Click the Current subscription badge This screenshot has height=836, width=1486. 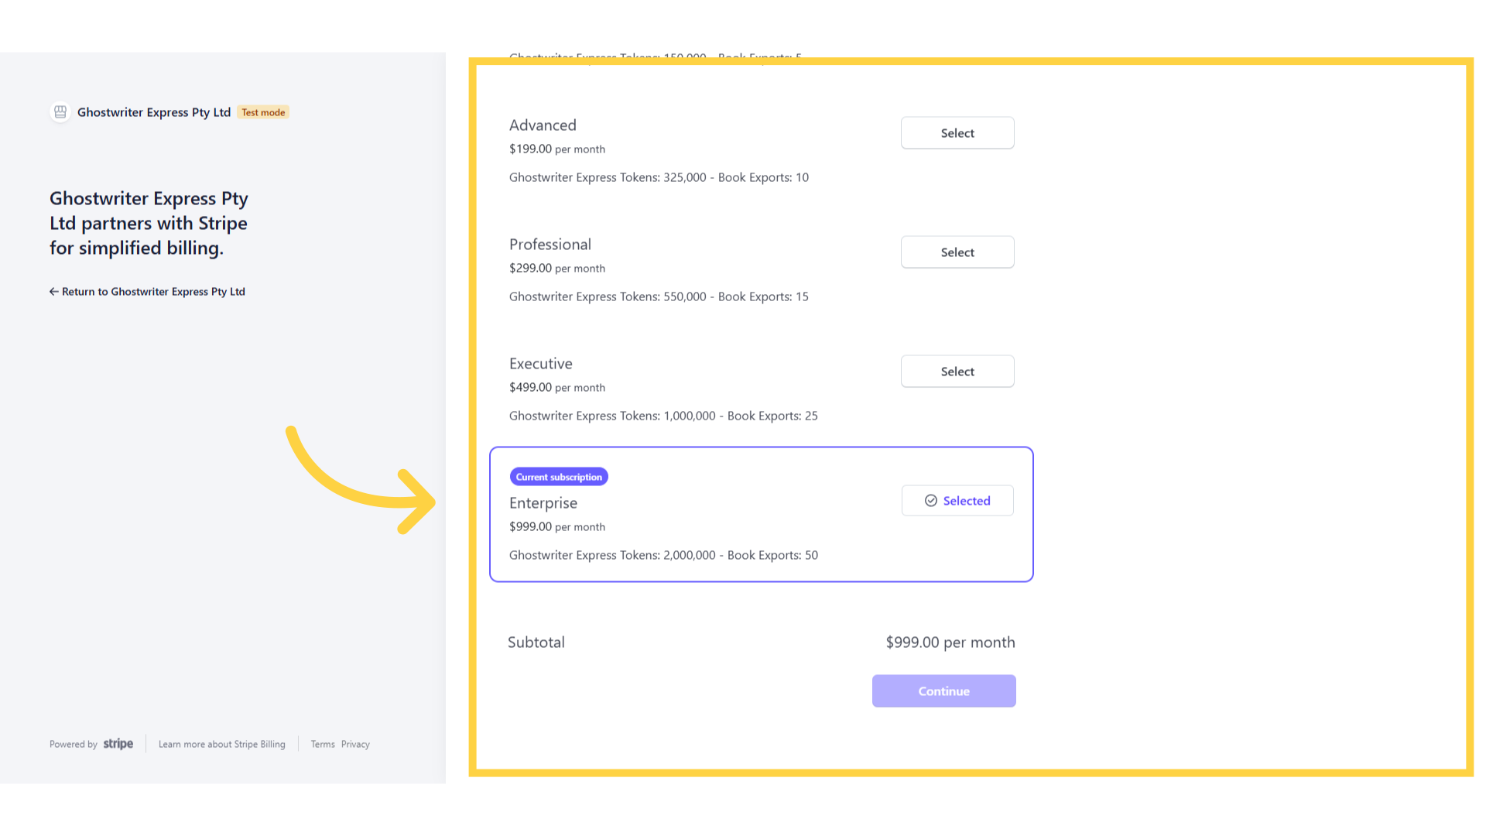[559, 477]
